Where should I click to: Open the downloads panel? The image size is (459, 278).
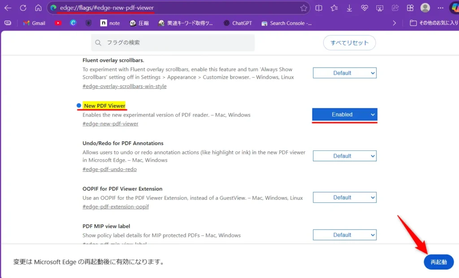(350, 8)
